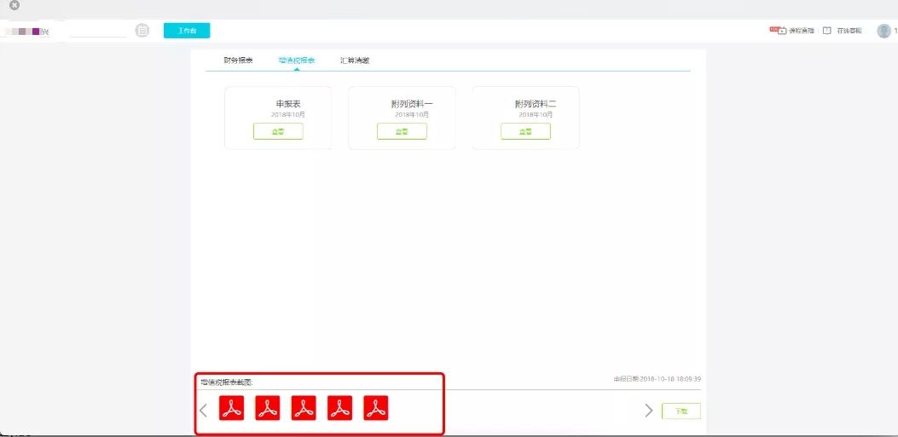The width and height of the screenshot is (898, 437).
Task: Click the user avatar in top right
Action: 884,31
